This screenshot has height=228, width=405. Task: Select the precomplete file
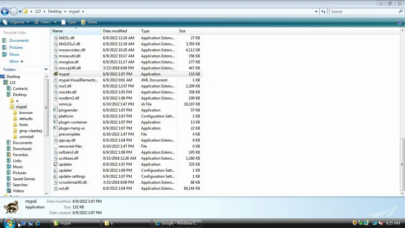tap(69, 134)
